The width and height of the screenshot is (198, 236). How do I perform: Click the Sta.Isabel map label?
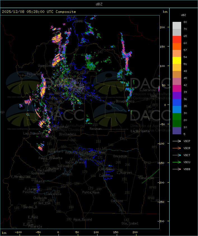130,223
